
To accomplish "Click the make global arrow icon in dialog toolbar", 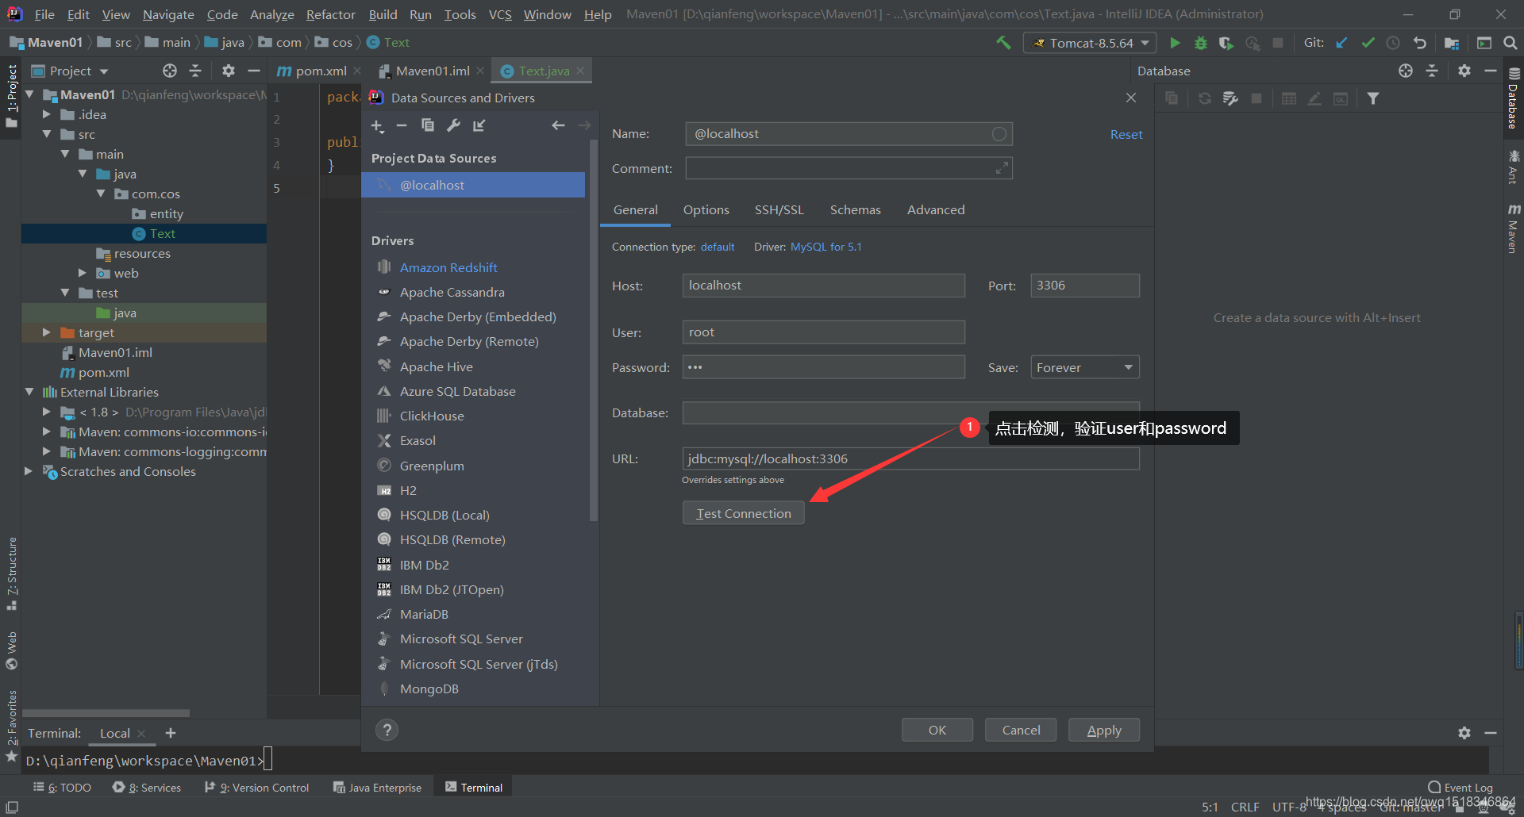I will (479, 125).
